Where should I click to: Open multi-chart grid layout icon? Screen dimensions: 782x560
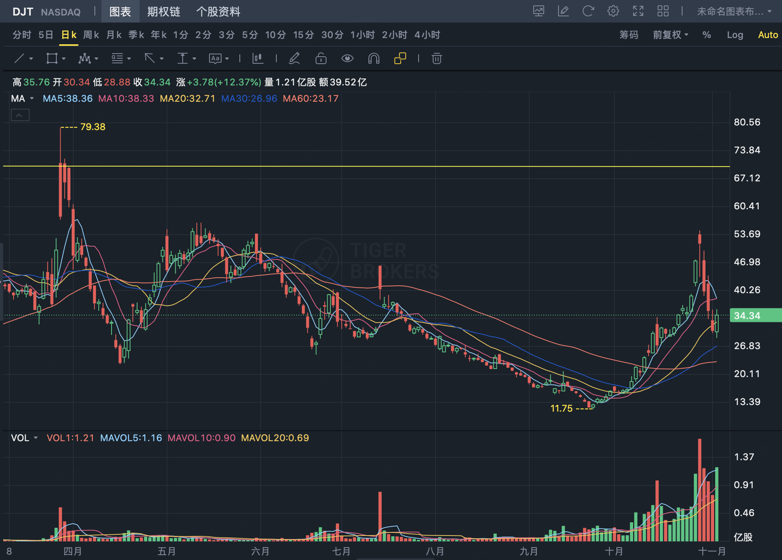pos(663,11)
